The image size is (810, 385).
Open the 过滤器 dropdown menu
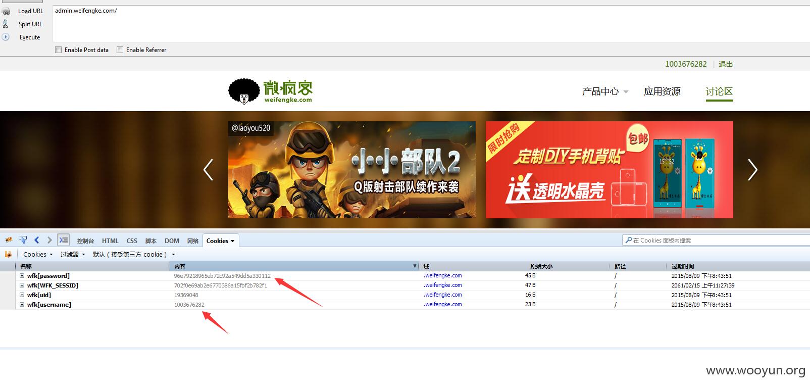pyautogui.click(x=73, y=255)
